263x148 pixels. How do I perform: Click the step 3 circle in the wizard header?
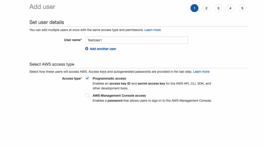click(218, 8)
